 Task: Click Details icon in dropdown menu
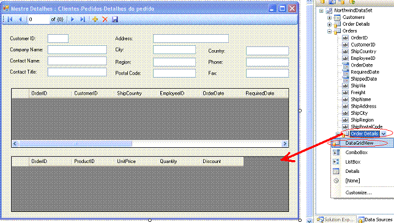[336, 171]
